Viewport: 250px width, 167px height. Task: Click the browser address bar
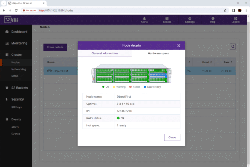(x=124, y=10)
